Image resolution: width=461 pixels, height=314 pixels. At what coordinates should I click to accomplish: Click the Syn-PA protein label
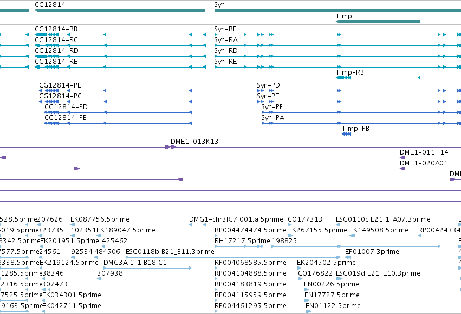point(273,118)
